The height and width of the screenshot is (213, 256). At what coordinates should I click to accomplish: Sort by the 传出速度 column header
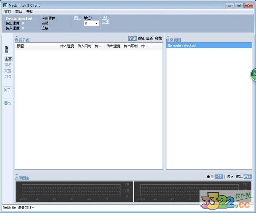coord(113,46)
